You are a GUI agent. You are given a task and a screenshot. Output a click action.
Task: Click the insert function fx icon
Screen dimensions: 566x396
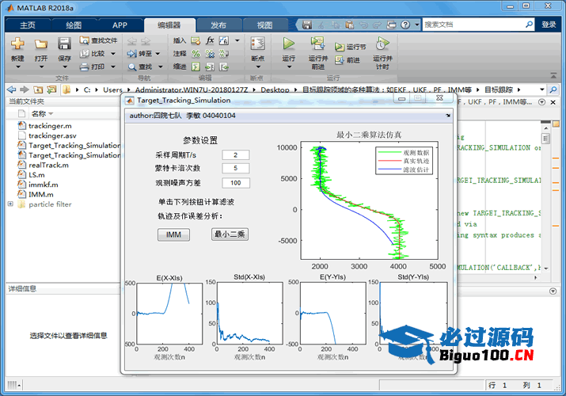[210, 40]
